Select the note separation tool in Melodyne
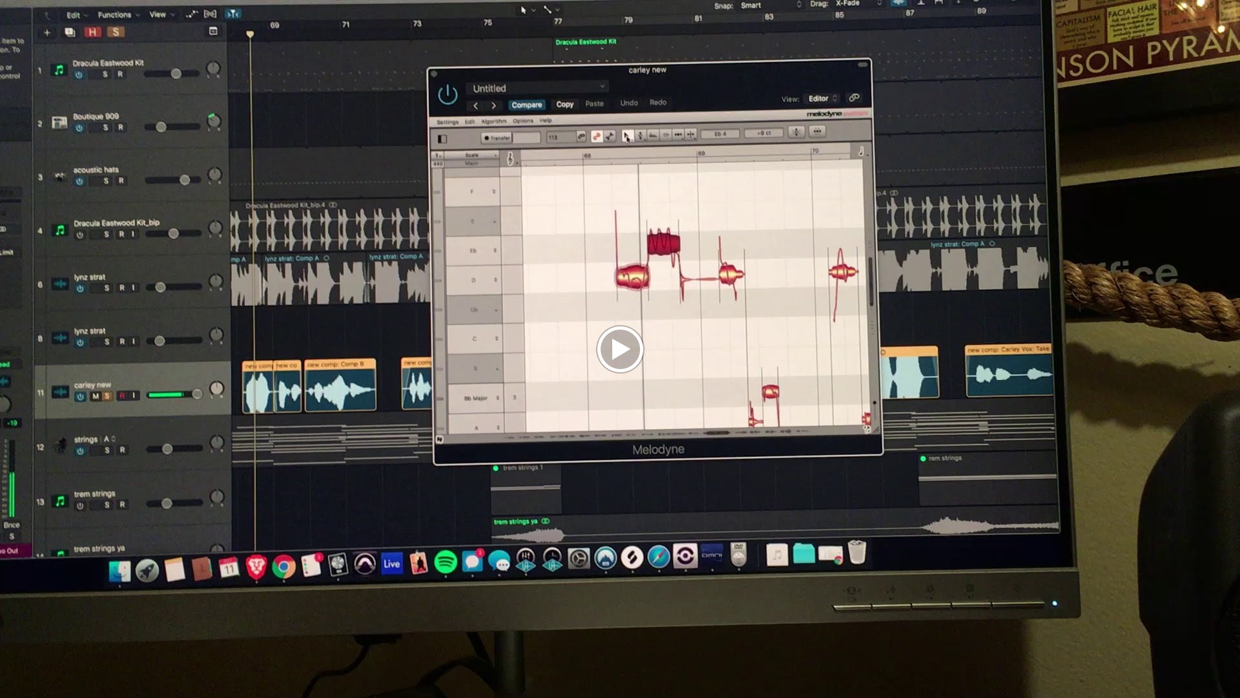The width and height of the screenshot is (1240, 698). [690, 134]
